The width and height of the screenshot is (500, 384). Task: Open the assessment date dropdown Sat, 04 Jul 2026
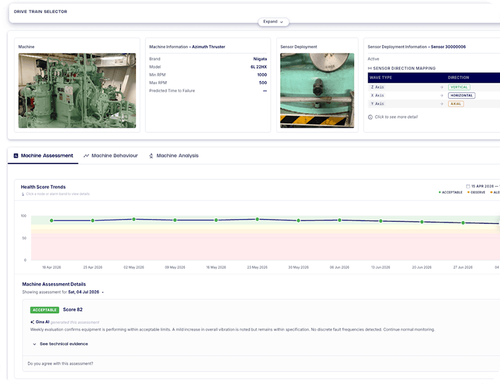pos(86,292)
